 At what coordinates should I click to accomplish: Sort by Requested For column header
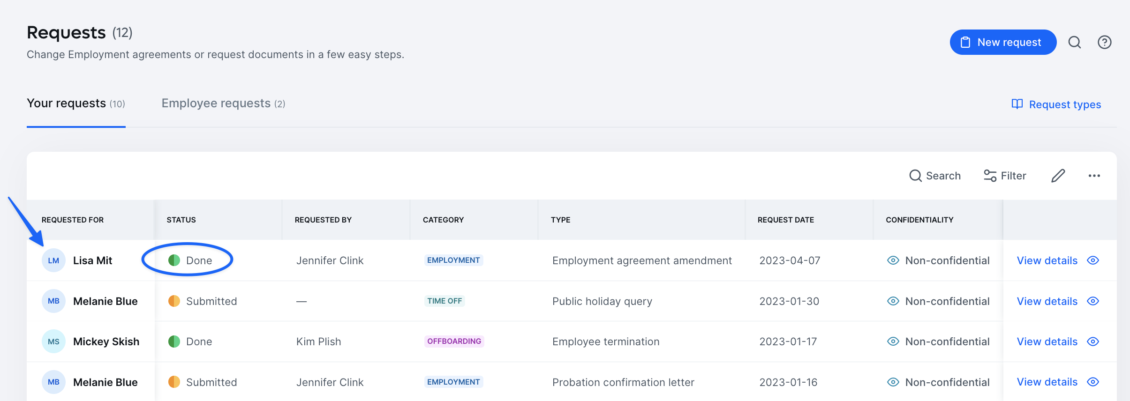click(73, 220)
